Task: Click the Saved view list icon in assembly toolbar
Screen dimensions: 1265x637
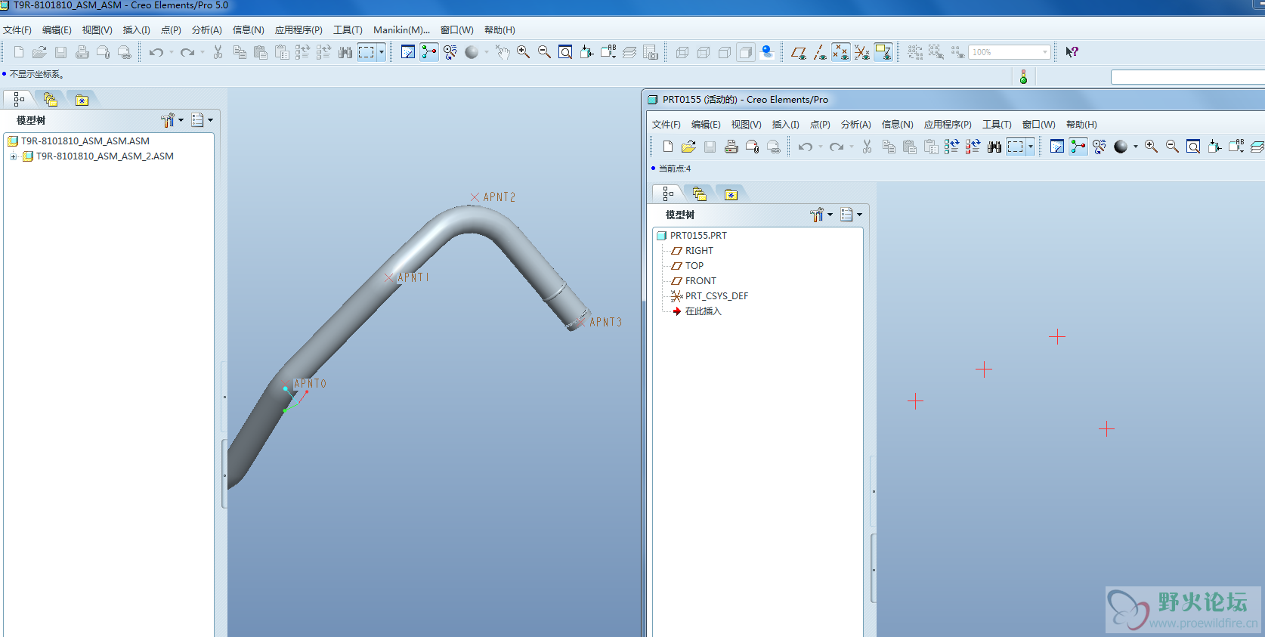Action: [x=608, y=52]
